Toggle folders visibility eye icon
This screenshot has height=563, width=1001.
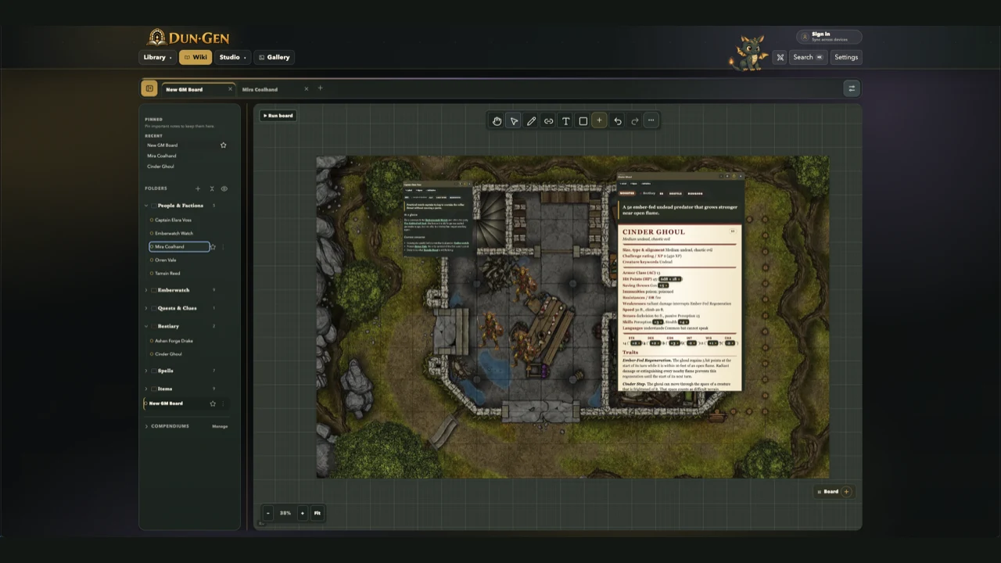coord(224,188)
